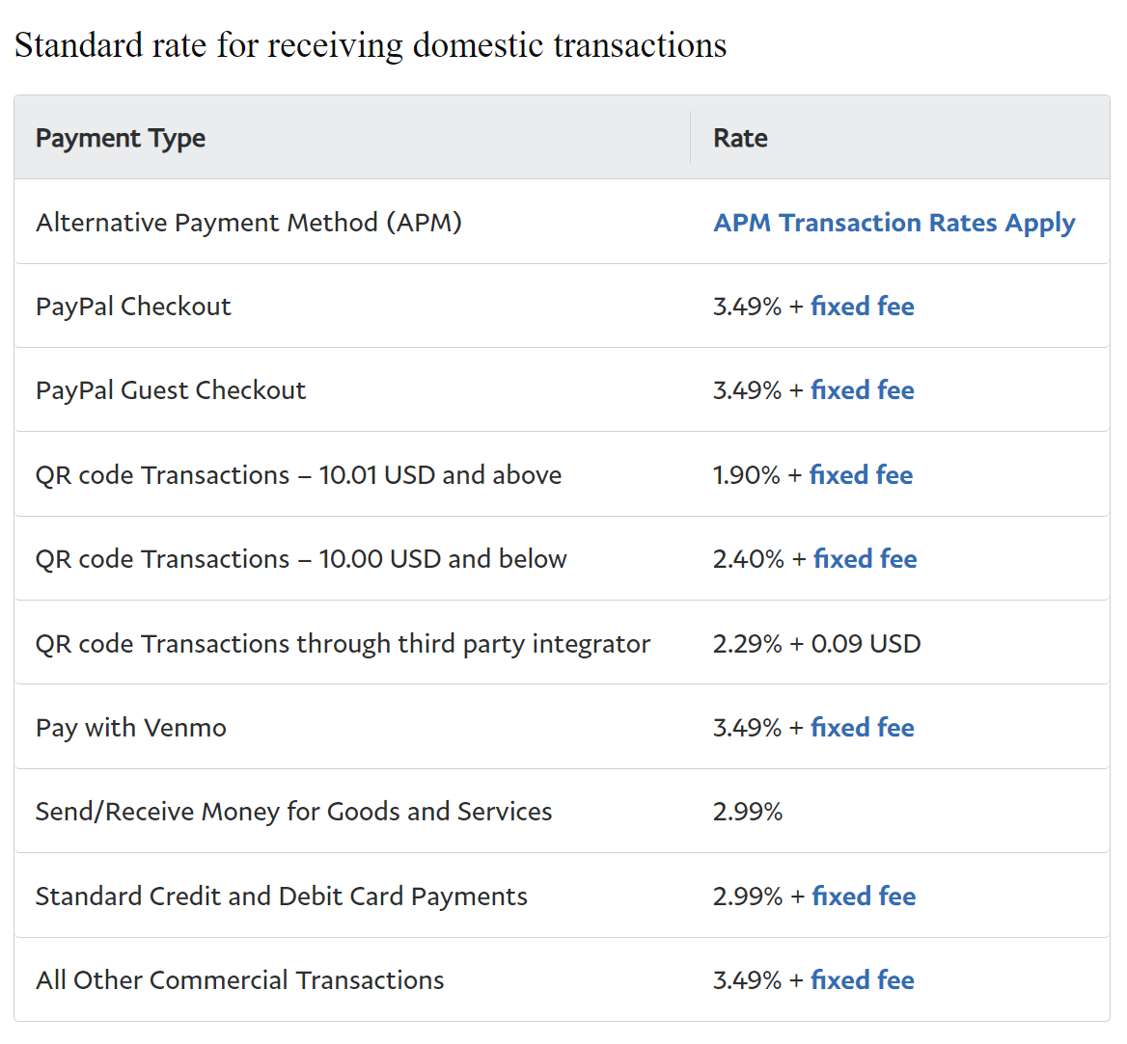Click the Alternative Payment Method (APM) cell
The height and width of the screenshot is (1044, 1127).
click(249, 223)
